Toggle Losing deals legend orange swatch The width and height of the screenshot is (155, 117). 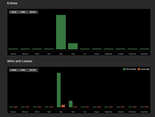[x=139, y=69]
